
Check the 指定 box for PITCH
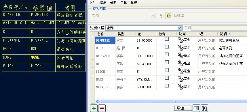167,70
